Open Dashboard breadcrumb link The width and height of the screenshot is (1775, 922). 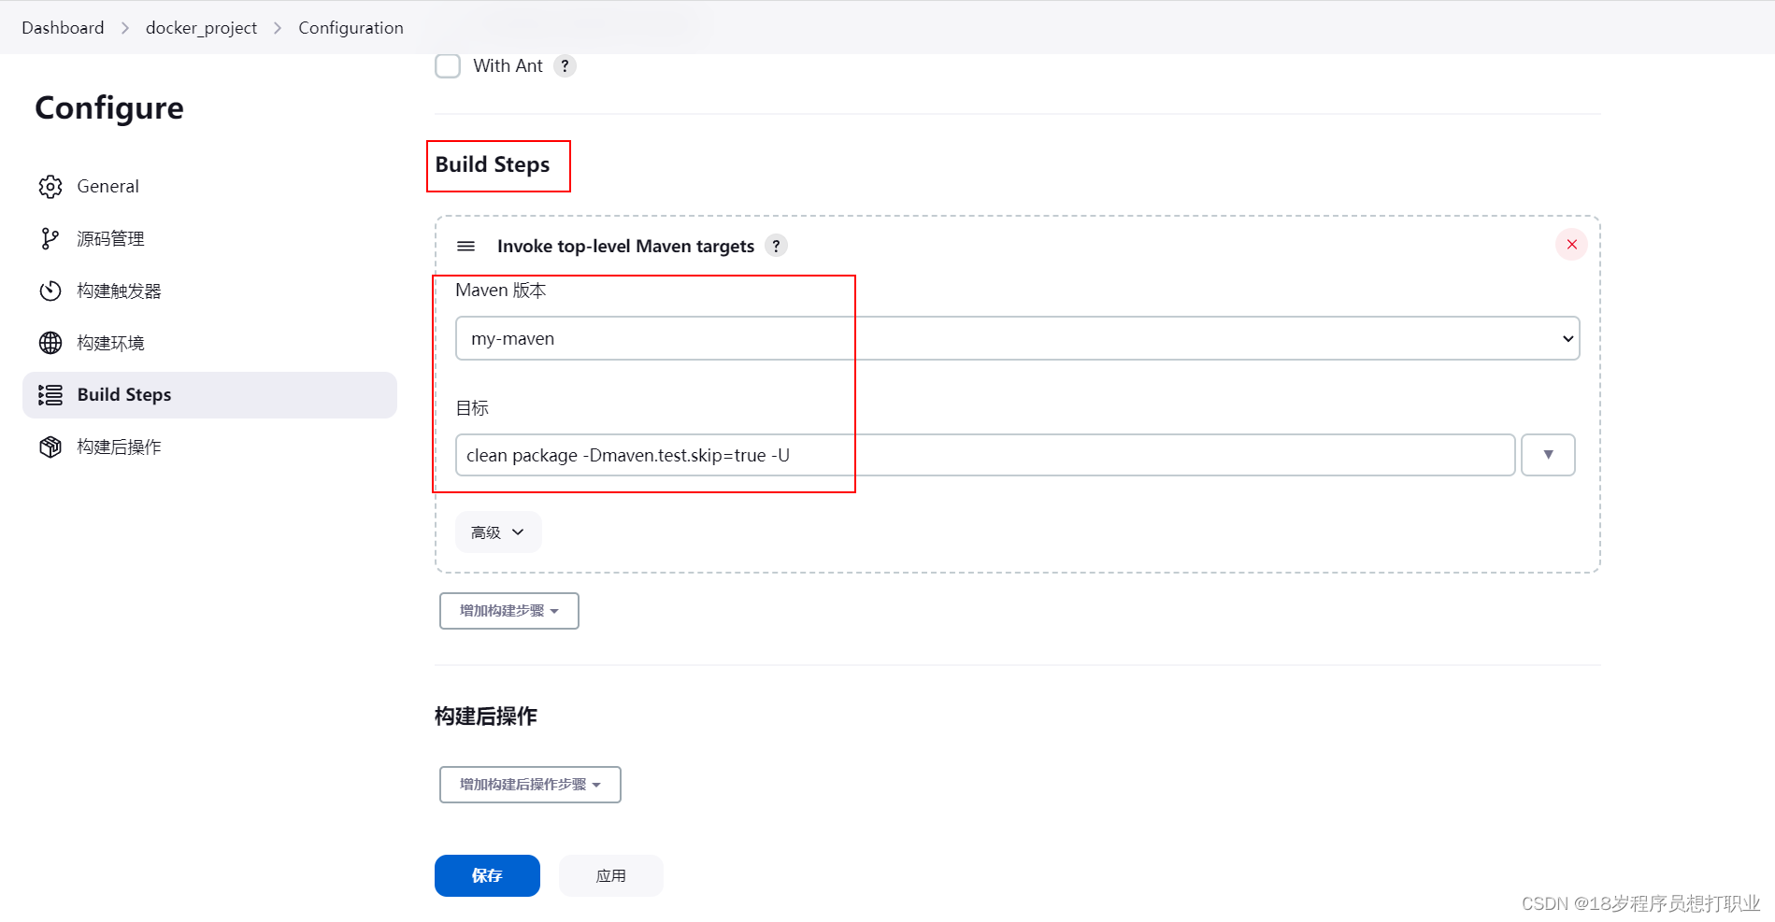click(63, 28)
